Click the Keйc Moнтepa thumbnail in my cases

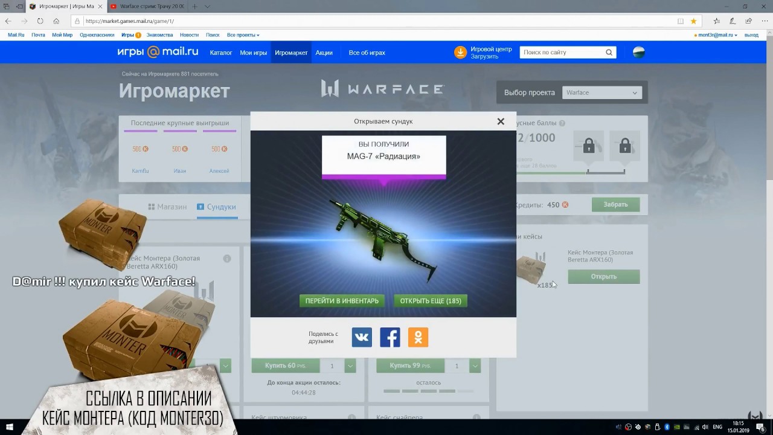click(531, 268)
